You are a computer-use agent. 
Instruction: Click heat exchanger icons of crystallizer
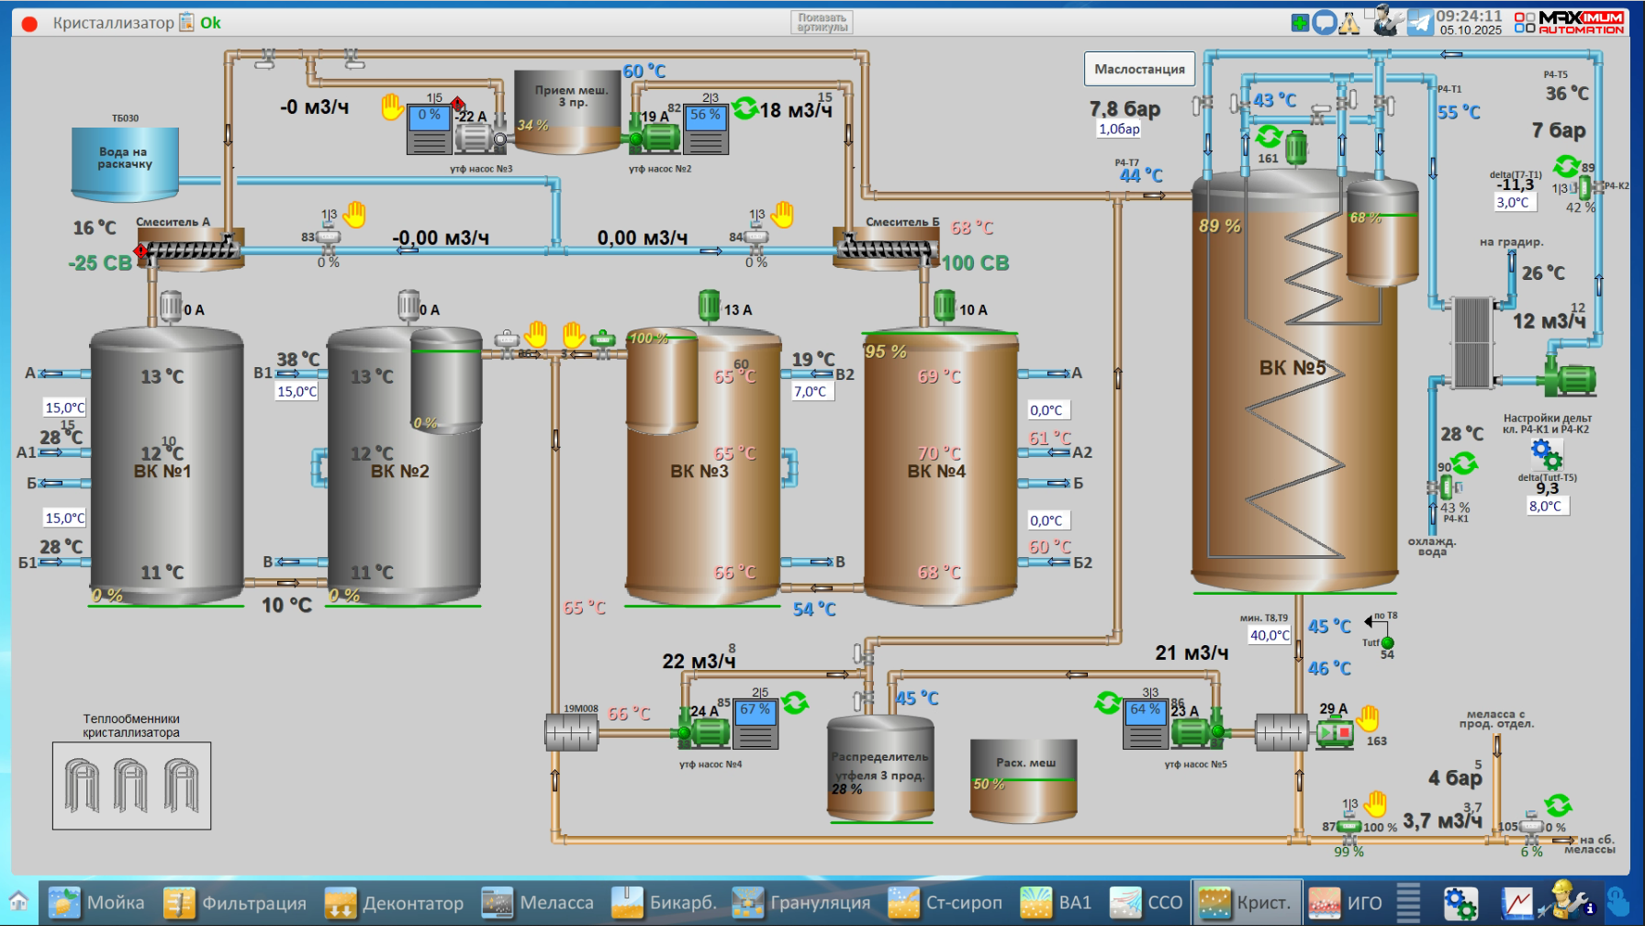[x=131, y=786]
